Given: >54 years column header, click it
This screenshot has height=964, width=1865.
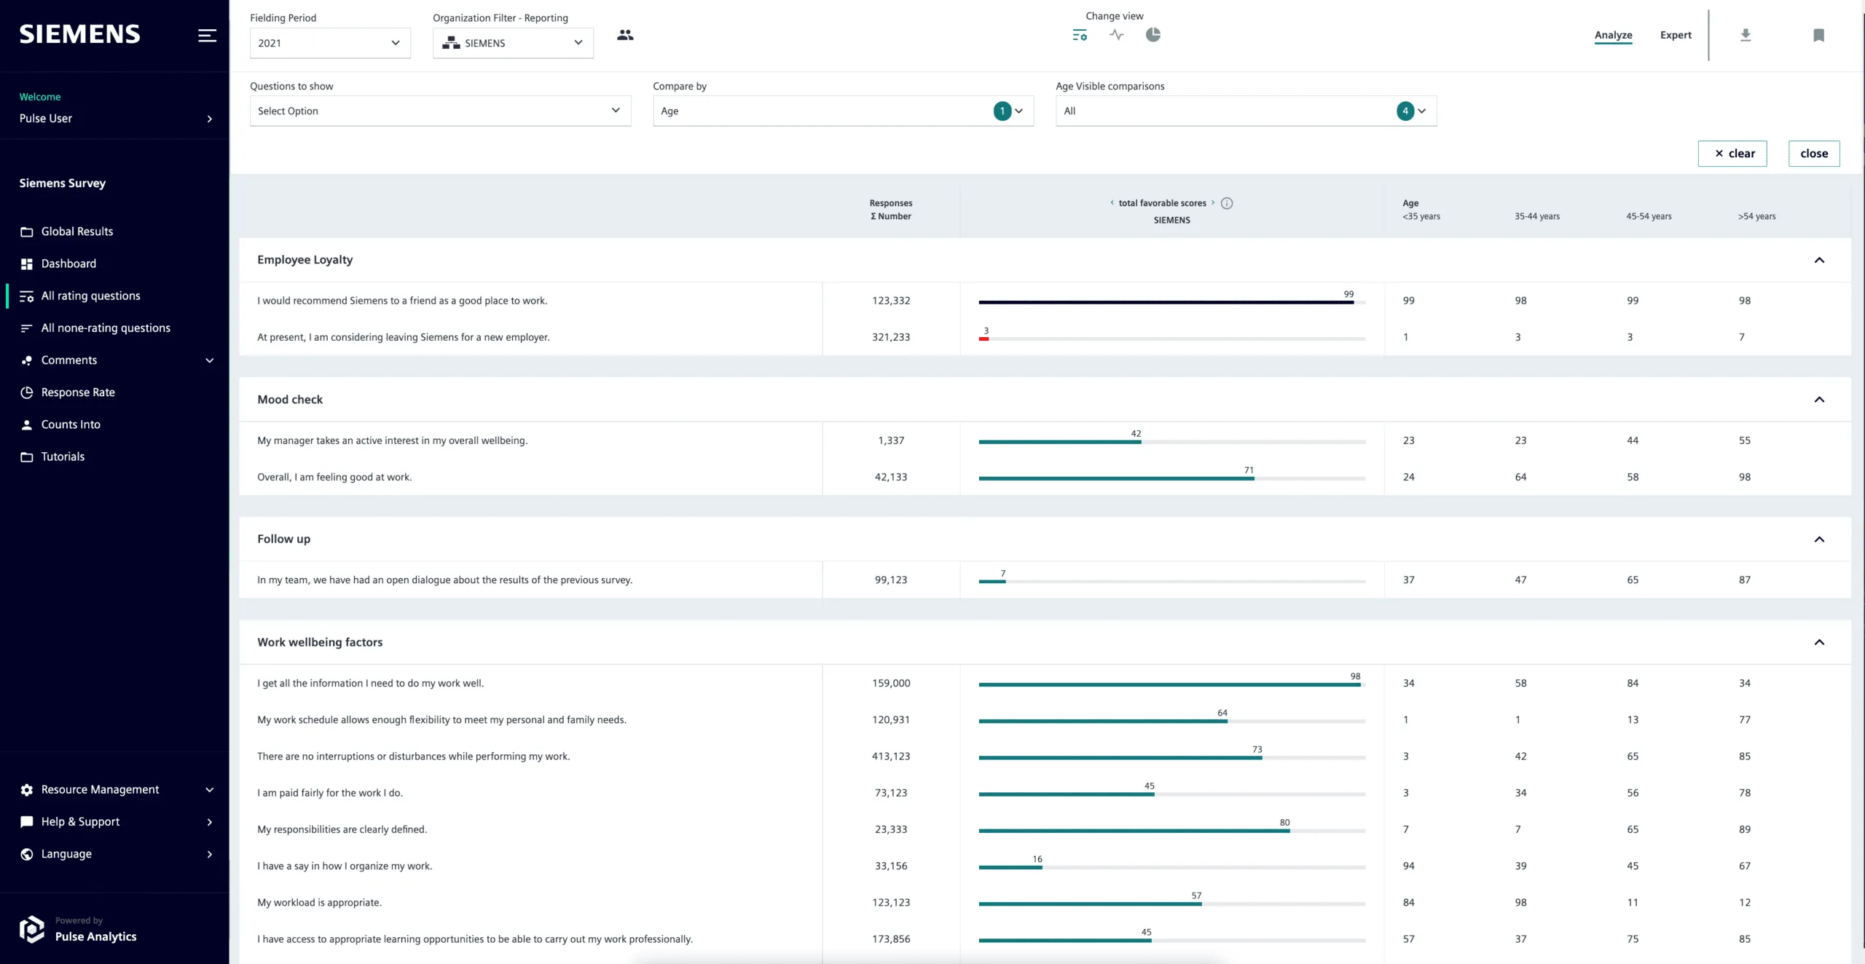Looking at the screenshot, I should click(1756, 216).
